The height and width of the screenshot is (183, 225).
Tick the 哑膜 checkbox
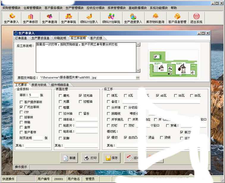(60, 107)
